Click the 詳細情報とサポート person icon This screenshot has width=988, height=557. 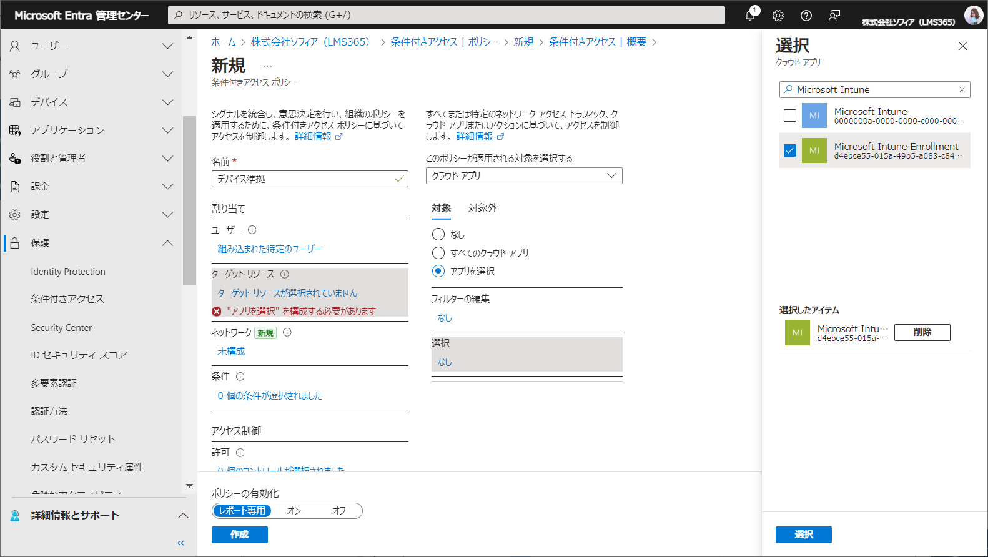pos(15,516)
